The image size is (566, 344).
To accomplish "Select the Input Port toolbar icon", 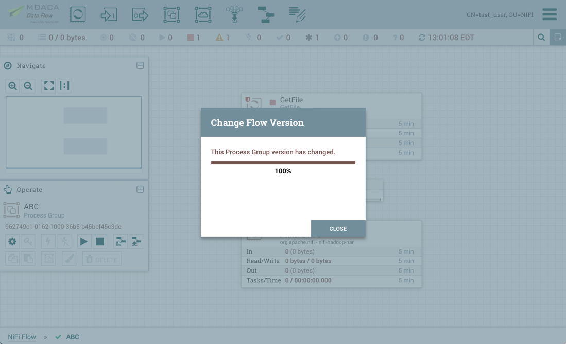I will (x=109, y=14).
